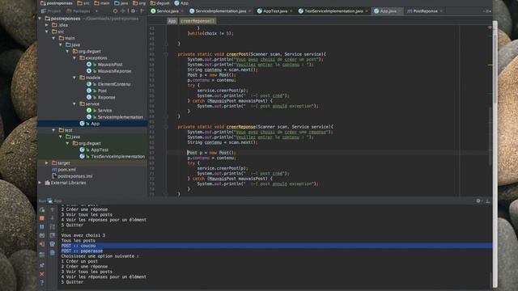The width and height of the screenshot is (518, 291).
Task: Open org in navigation bar
Action: pyautogui.click(x=139, y=3)
